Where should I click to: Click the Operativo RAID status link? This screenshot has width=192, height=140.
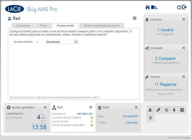pyautogui.click(x=132, y=123)
